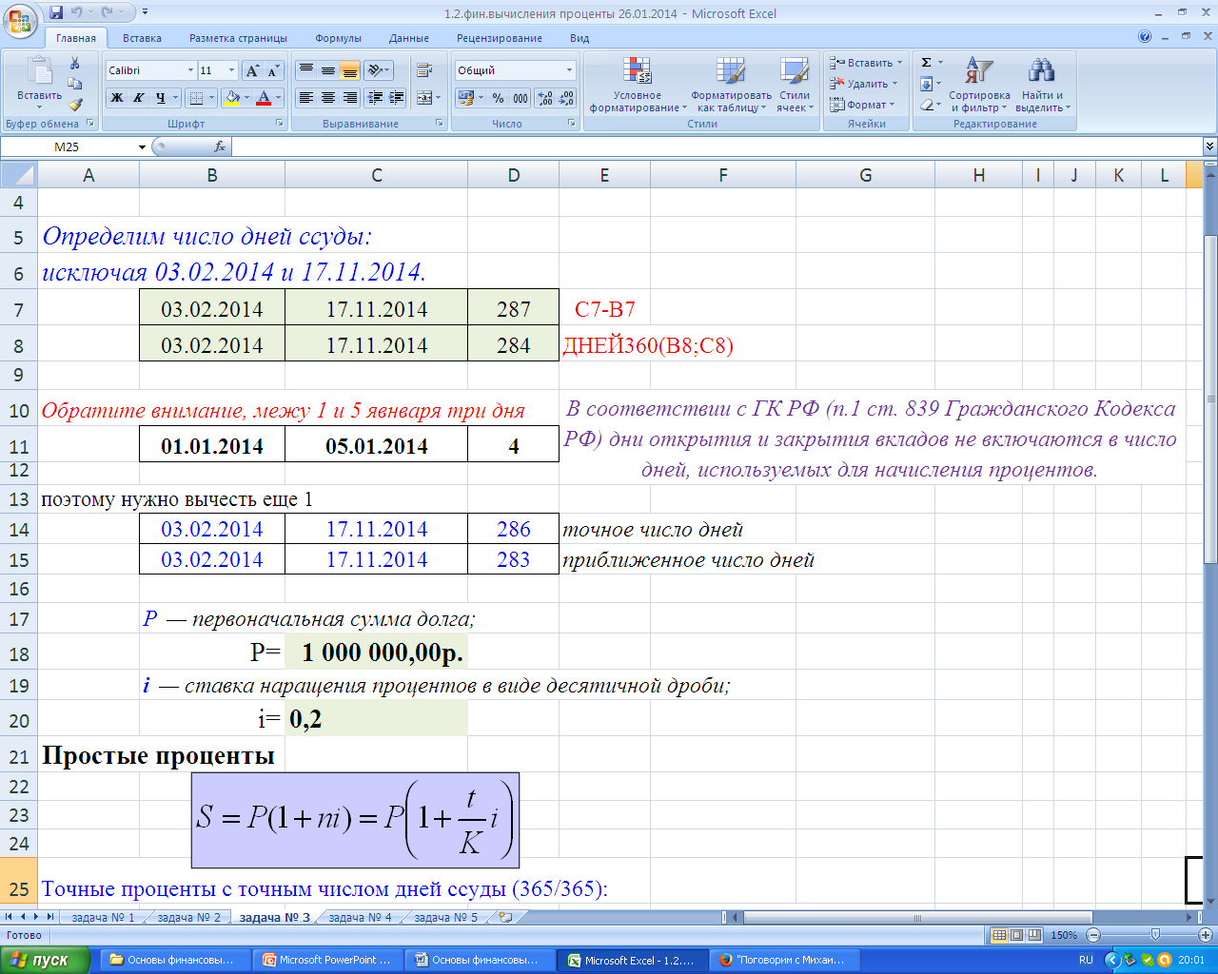
Task: Open Conditional Formatting (Условное форматирование)
Action: 638,85
